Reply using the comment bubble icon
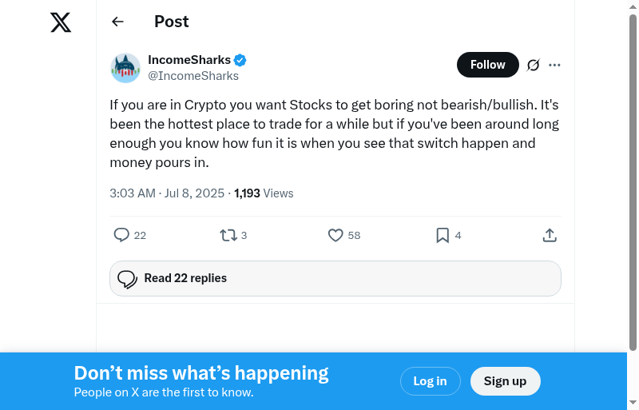The image size is (639, 410). 121,235
